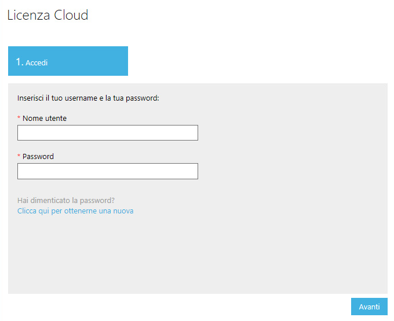The width and height of the screenshot is (394, 321).
Task: Click the step number '1.' in blue tab
Action: (x=20, y=62)
